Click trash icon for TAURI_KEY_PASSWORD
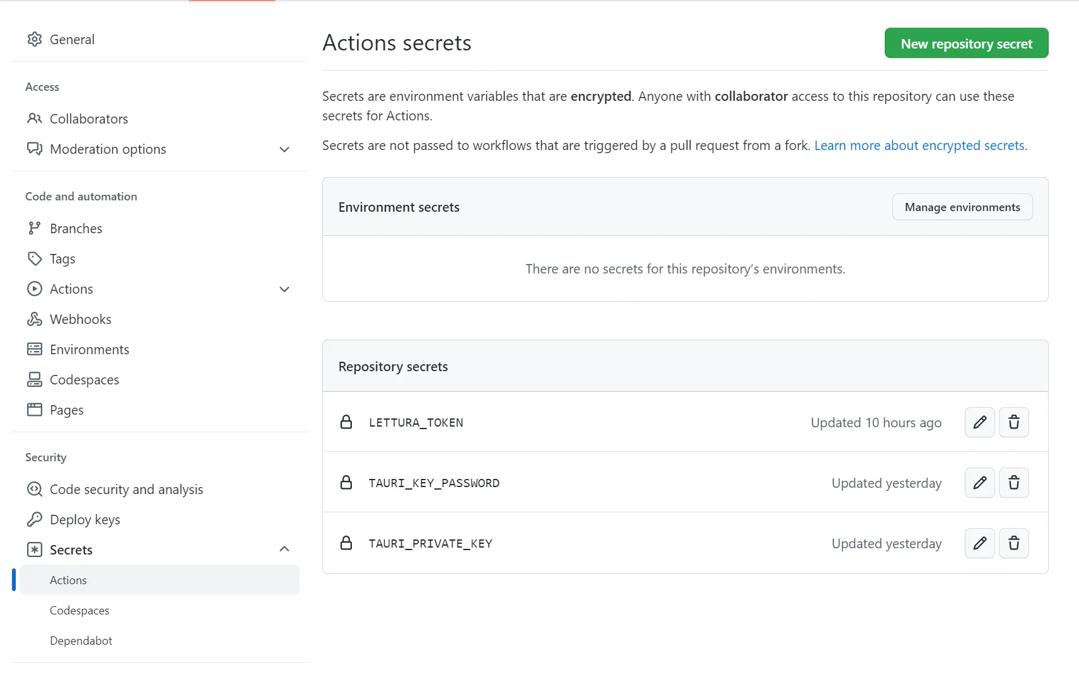The width and height of the screenshot is (1079, 673). click(1013, 483)
